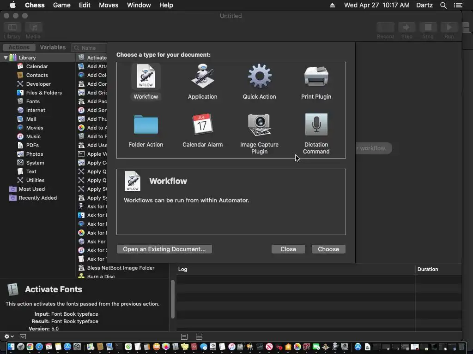Show the variables split view icon

point(199,336)
